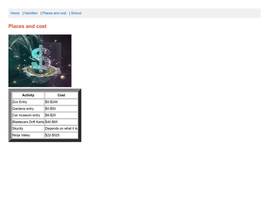The width and height of the screenshot is (269, 202).
Task: Click the dollar sign image
Action: click(x=40, y=61)
